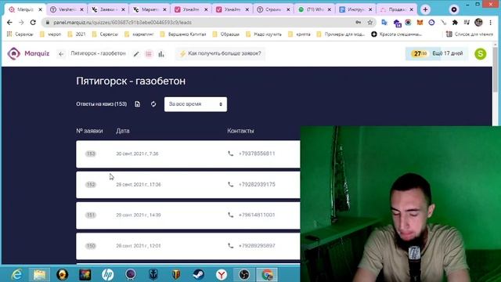
Task: Open lead number 150 badge
Action: tap(91, 245)
